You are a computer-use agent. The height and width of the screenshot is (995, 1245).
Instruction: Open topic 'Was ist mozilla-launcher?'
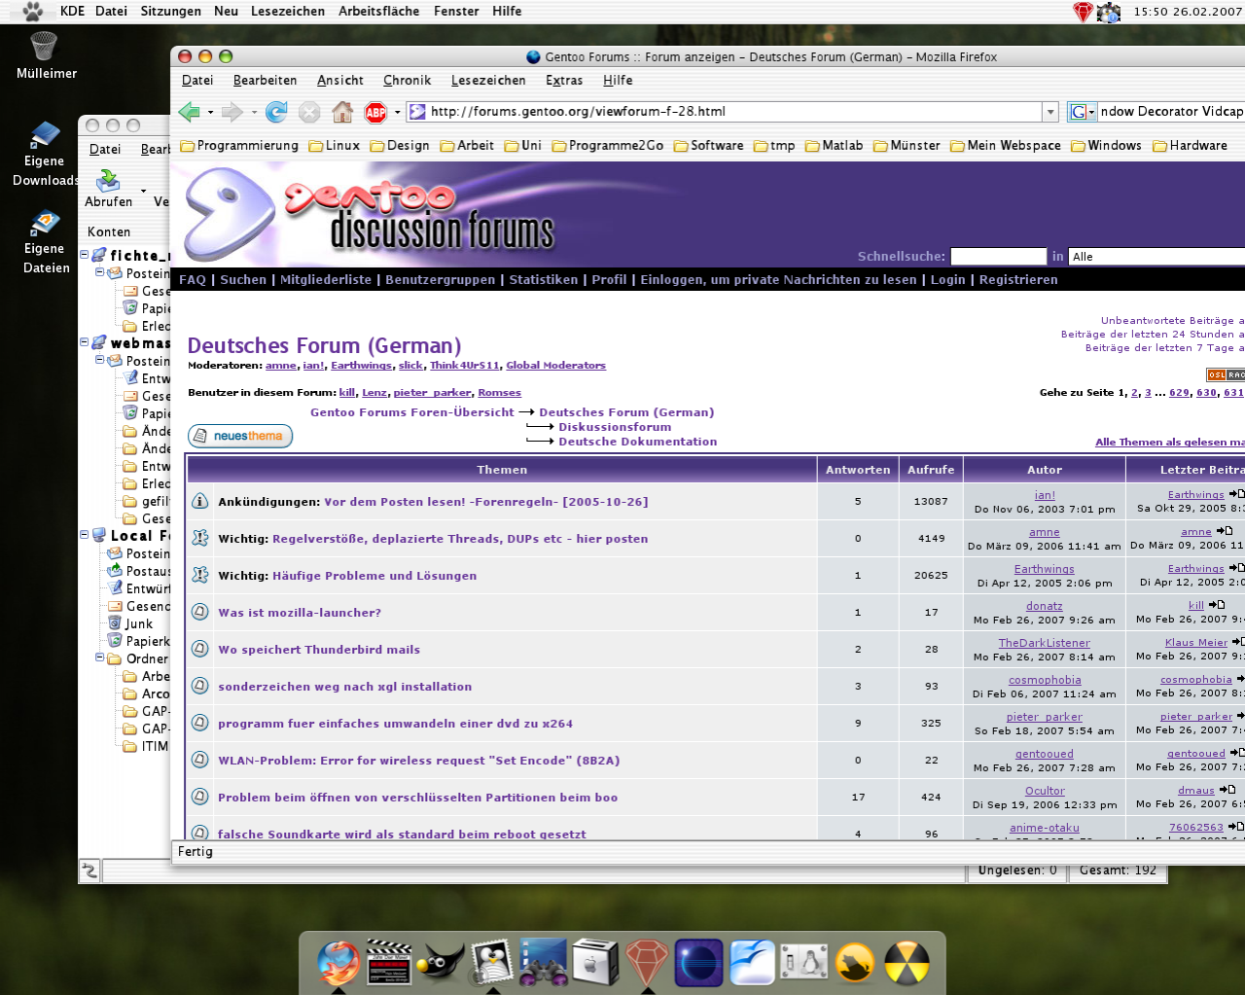pos(300,613)
